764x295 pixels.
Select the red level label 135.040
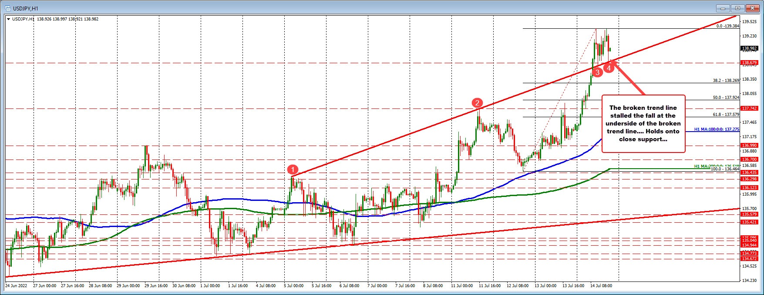coord(749,241)
